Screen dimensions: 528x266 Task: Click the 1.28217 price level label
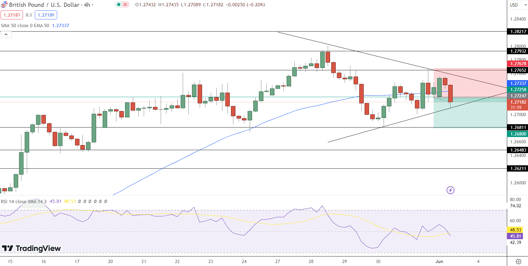point(518,32)
